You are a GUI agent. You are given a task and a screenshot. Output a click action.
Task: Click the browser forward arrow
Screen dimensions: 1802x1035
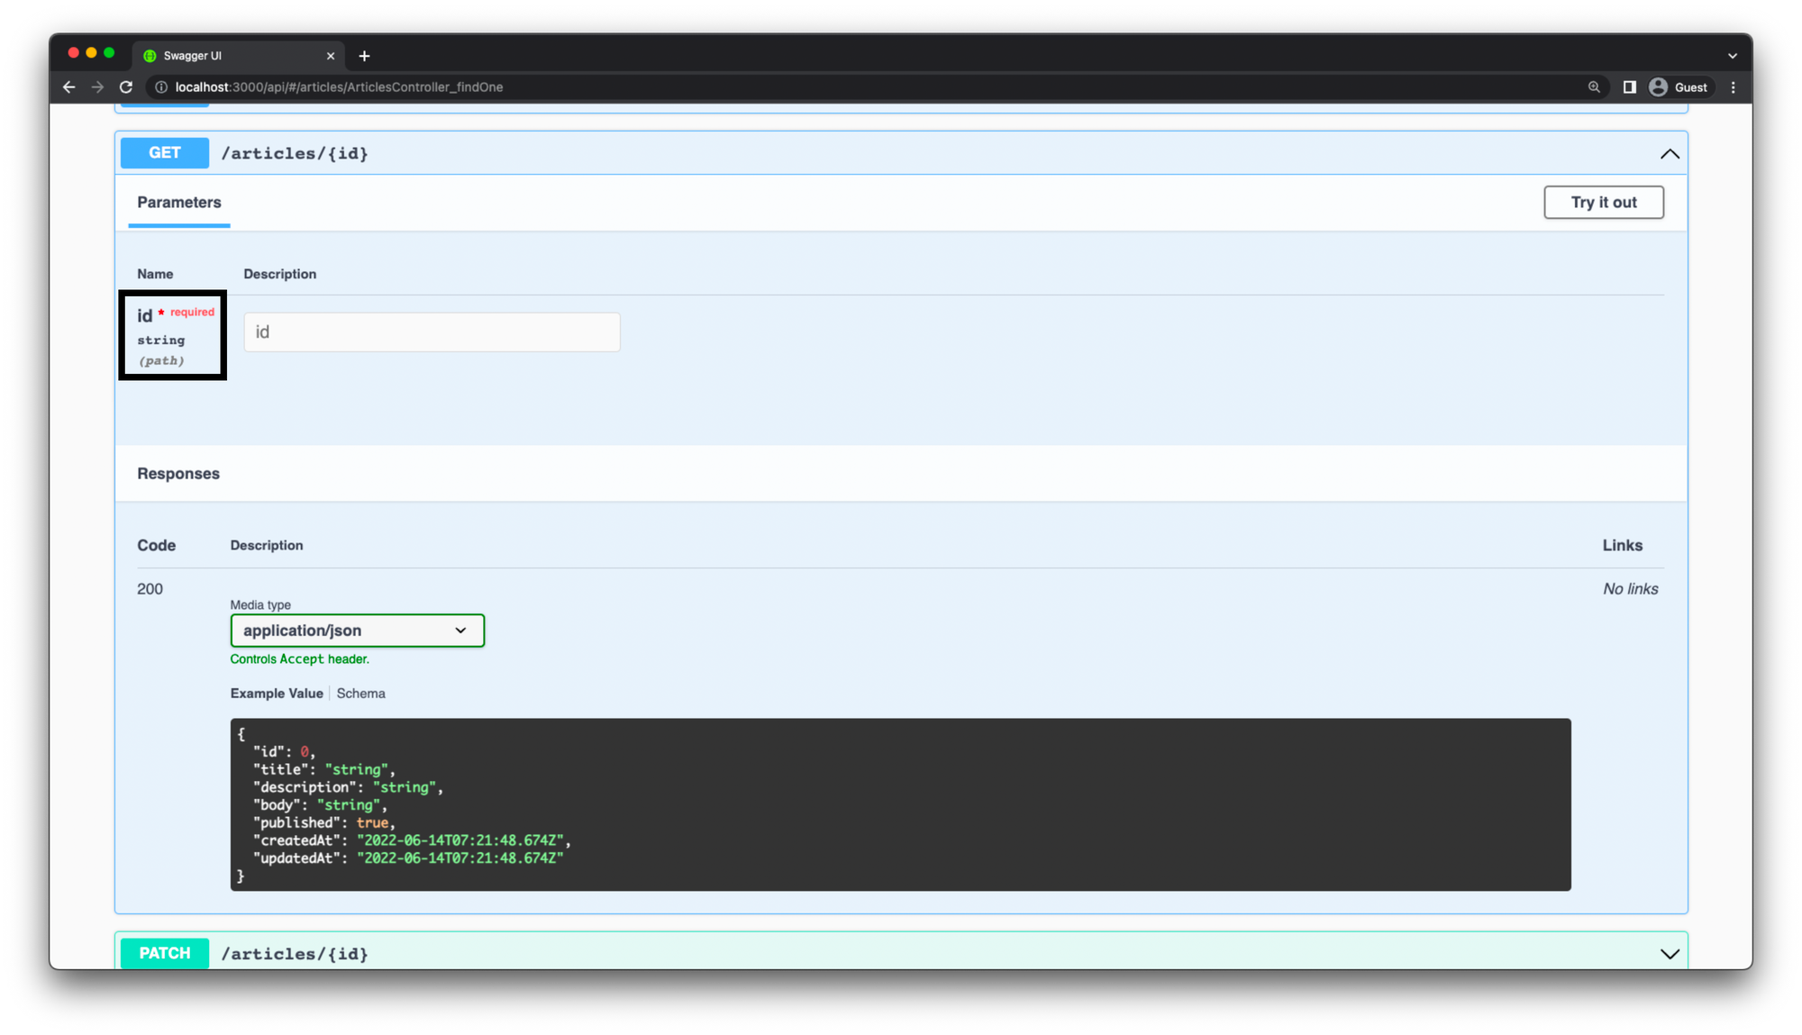(97, 87)
